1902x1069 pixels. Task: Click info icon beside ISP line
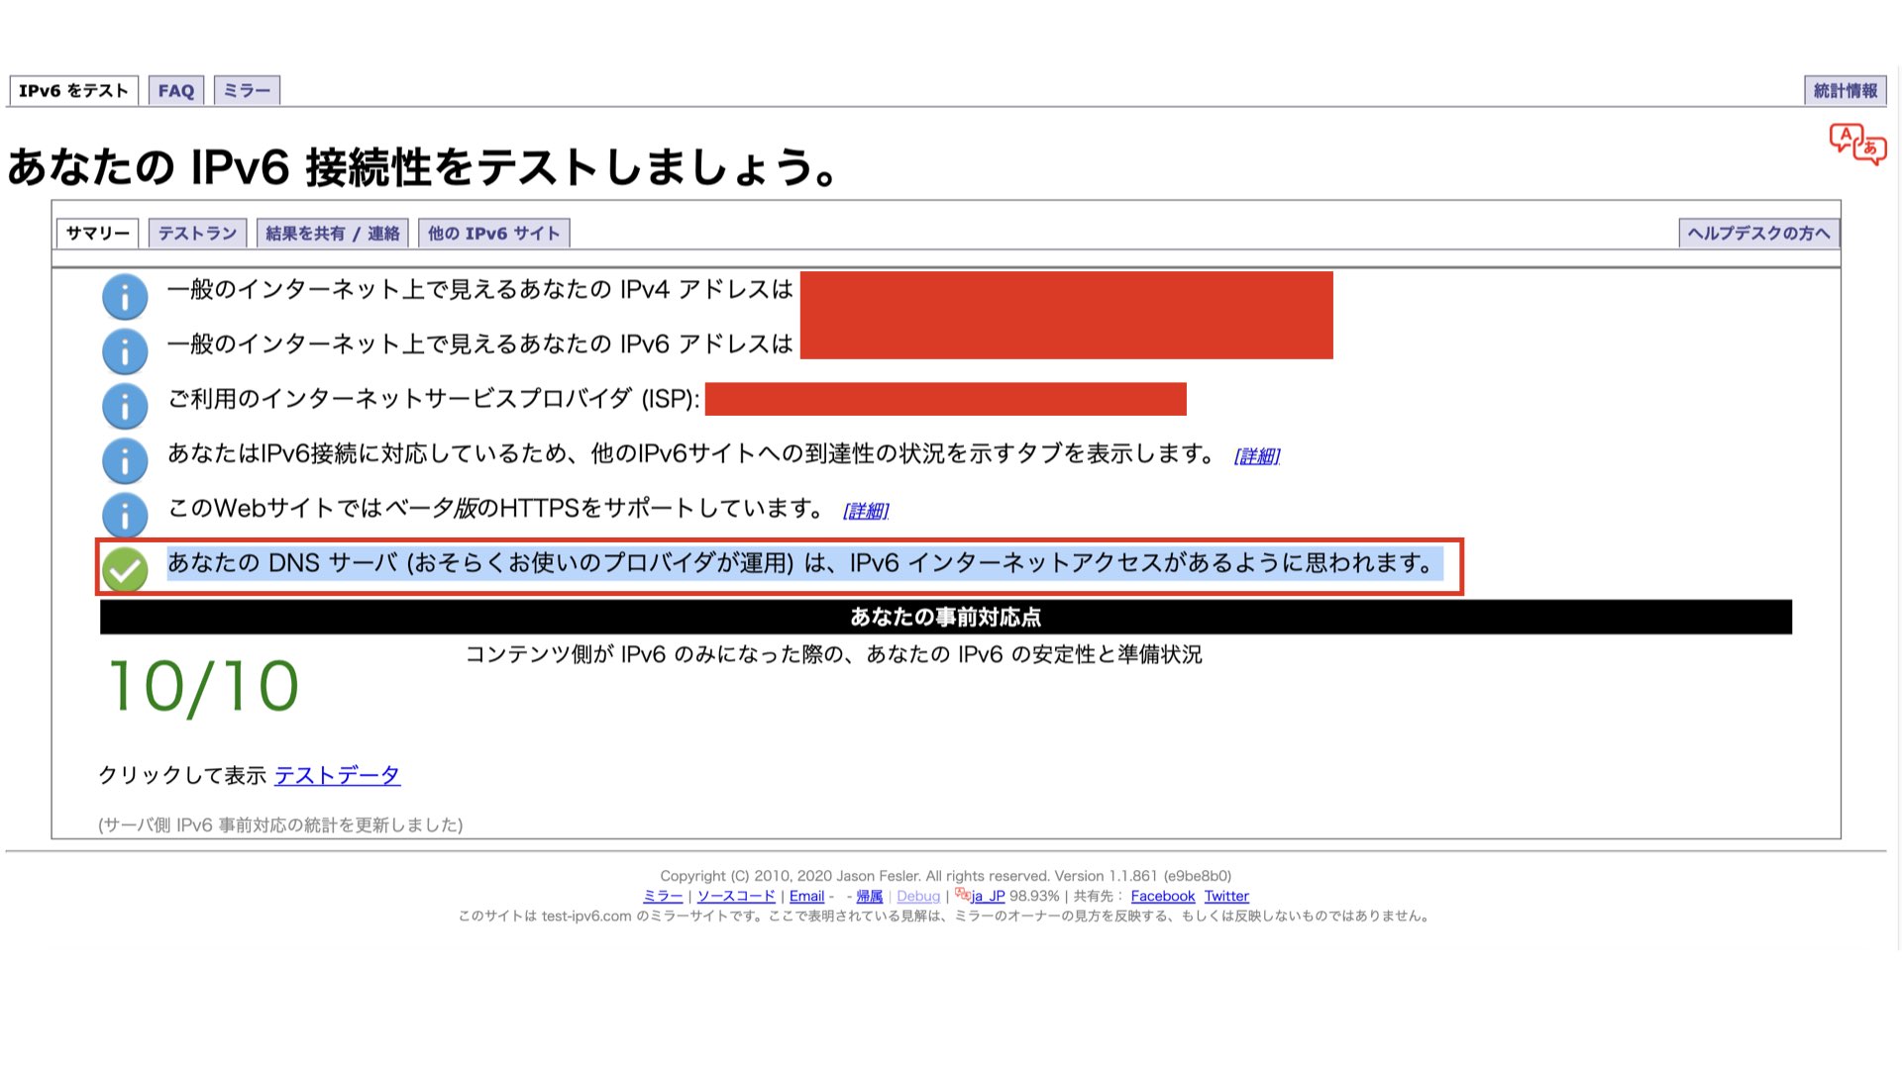[x=125, y=406]
